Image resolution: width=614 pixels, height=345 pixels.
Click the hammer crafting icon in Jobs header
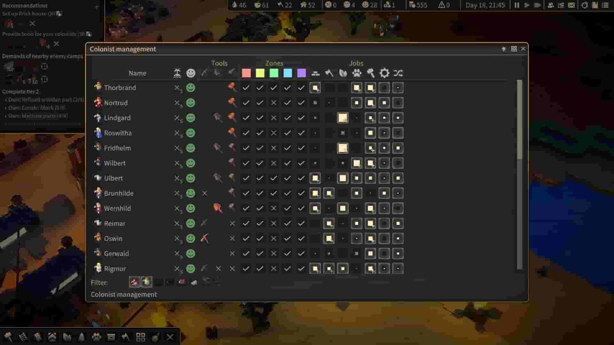click(x=371, y=73)
